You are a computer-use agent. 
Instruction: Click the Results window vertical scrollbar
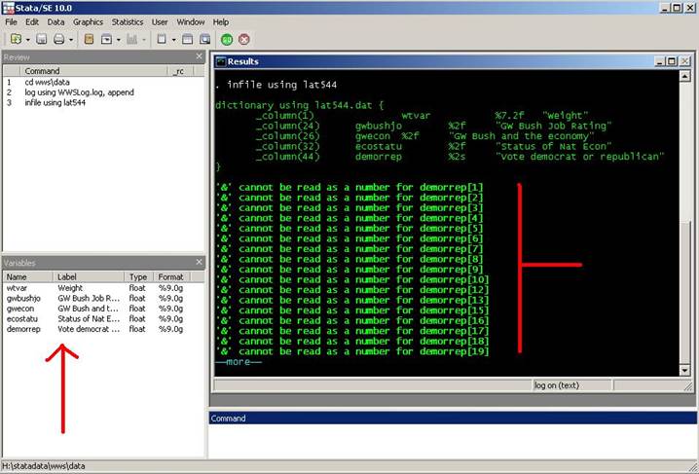click(690, 224)
